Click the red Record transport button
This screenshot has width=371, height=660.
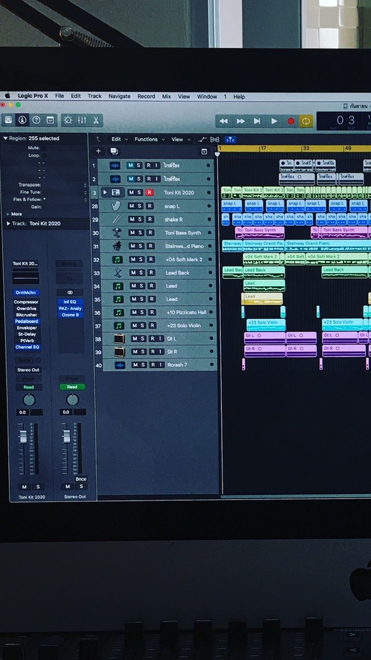pos(291,121)
